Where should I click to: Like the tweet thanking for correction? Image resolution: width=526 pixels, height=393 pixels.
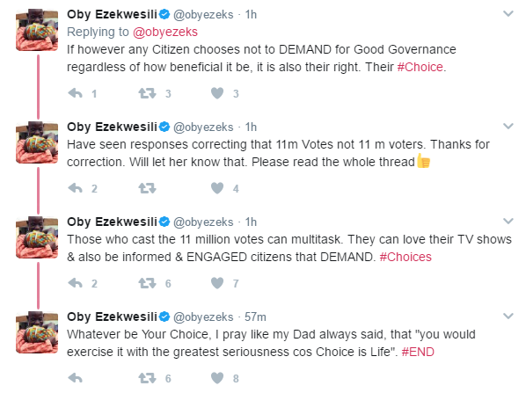[217, 188]
